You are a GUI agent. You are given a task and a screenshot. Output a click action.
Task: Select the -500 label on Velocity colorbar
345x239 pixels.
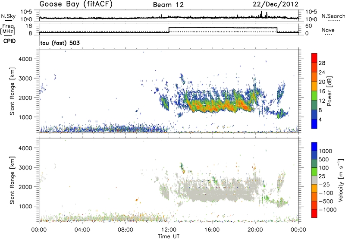[x=326, y=201]
